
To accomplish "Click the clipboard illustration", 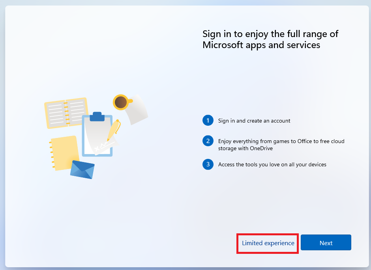I will [x=97, y=134].
